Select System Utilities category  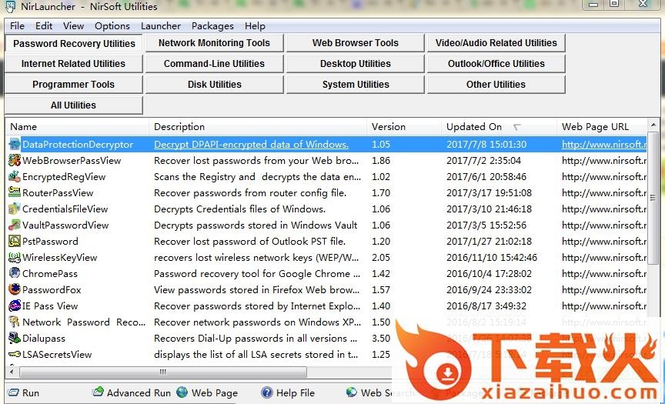click(356, 85)
